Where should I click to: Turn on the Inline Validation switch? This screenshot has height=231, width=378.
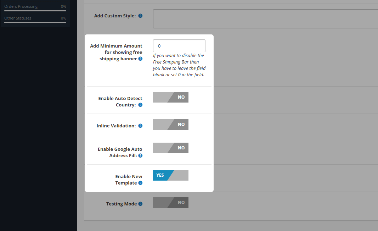point(170,125)
